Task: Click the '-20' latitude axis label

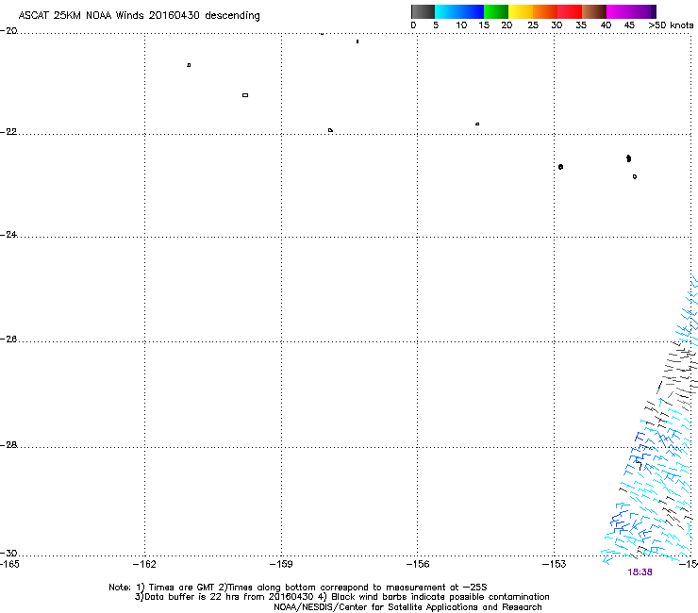Action: (x=8, y=31)
